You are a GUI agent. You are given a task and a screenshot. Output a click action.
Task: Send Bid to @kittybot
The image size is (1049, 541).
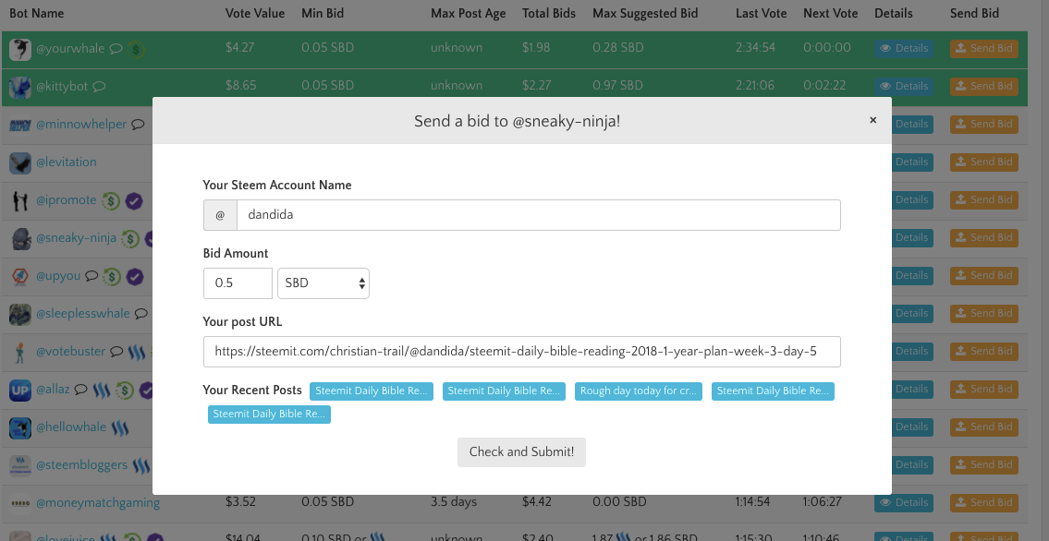click(984, 86)
